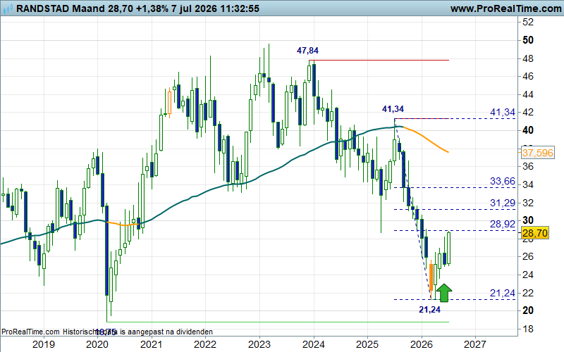The image size is (564, 352).
Task: Click the ProRealTime.com dividend adjustment note
Action: tap(107, 332)
